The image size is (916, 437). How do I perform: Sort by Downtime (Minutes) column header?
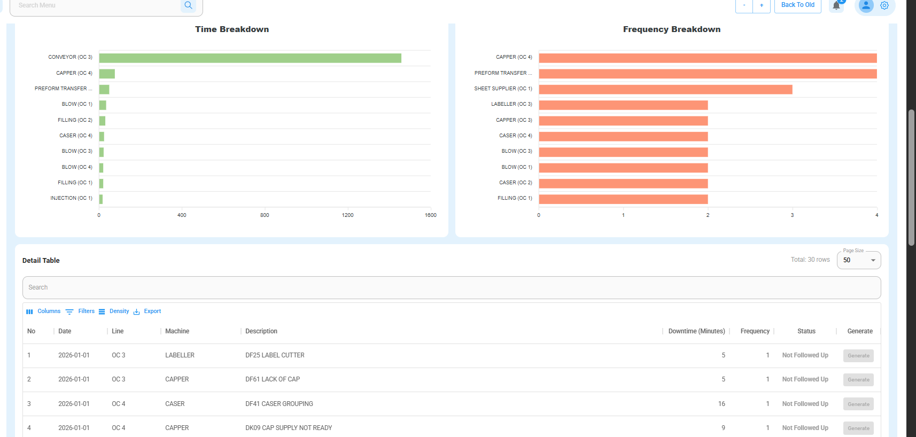click(696, 331)
